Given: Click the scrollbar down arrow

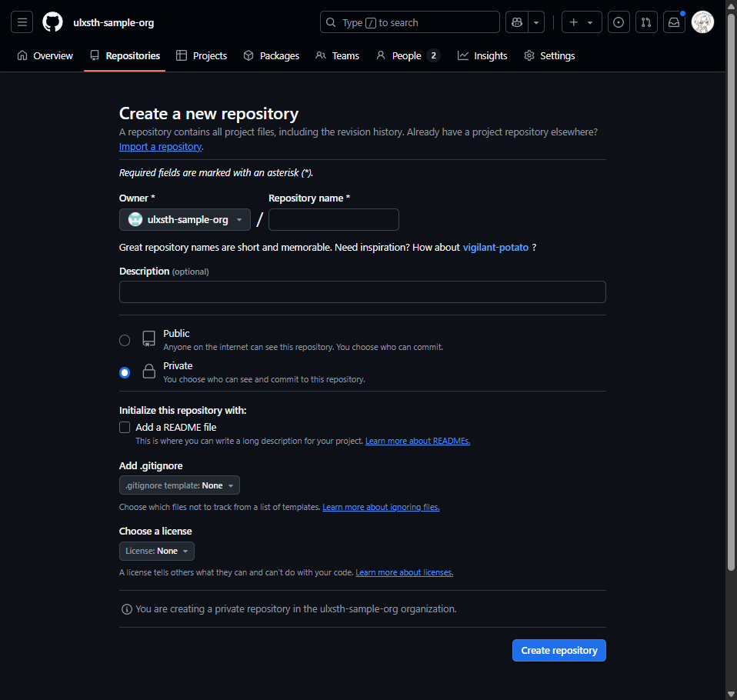Looking at the screenshot, I should coord(731,695).
